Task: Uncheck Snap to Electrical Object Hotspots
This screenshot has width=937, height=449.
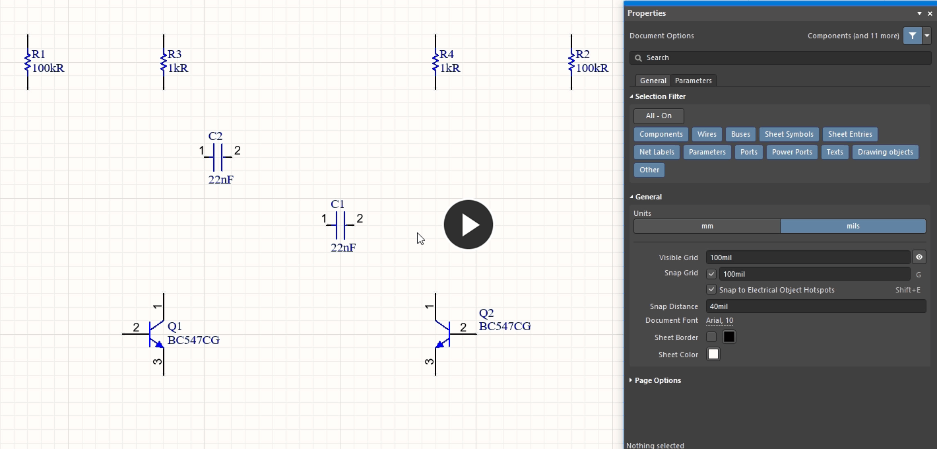Action: pyautogui.click(x=711, y=289)
